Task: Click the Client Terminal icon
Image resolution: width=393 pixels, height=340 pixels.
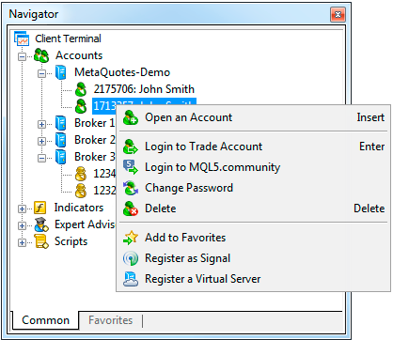Action: [22, 39]
